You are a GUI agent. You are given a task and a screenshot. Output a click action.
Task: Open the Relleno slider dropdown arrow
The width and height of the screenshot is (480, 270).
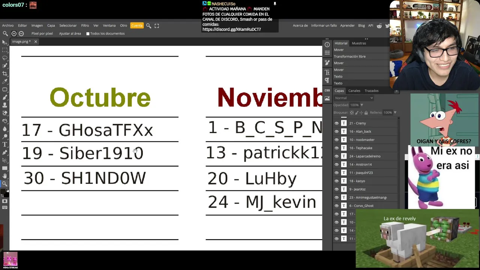click(x=395, y=112)
